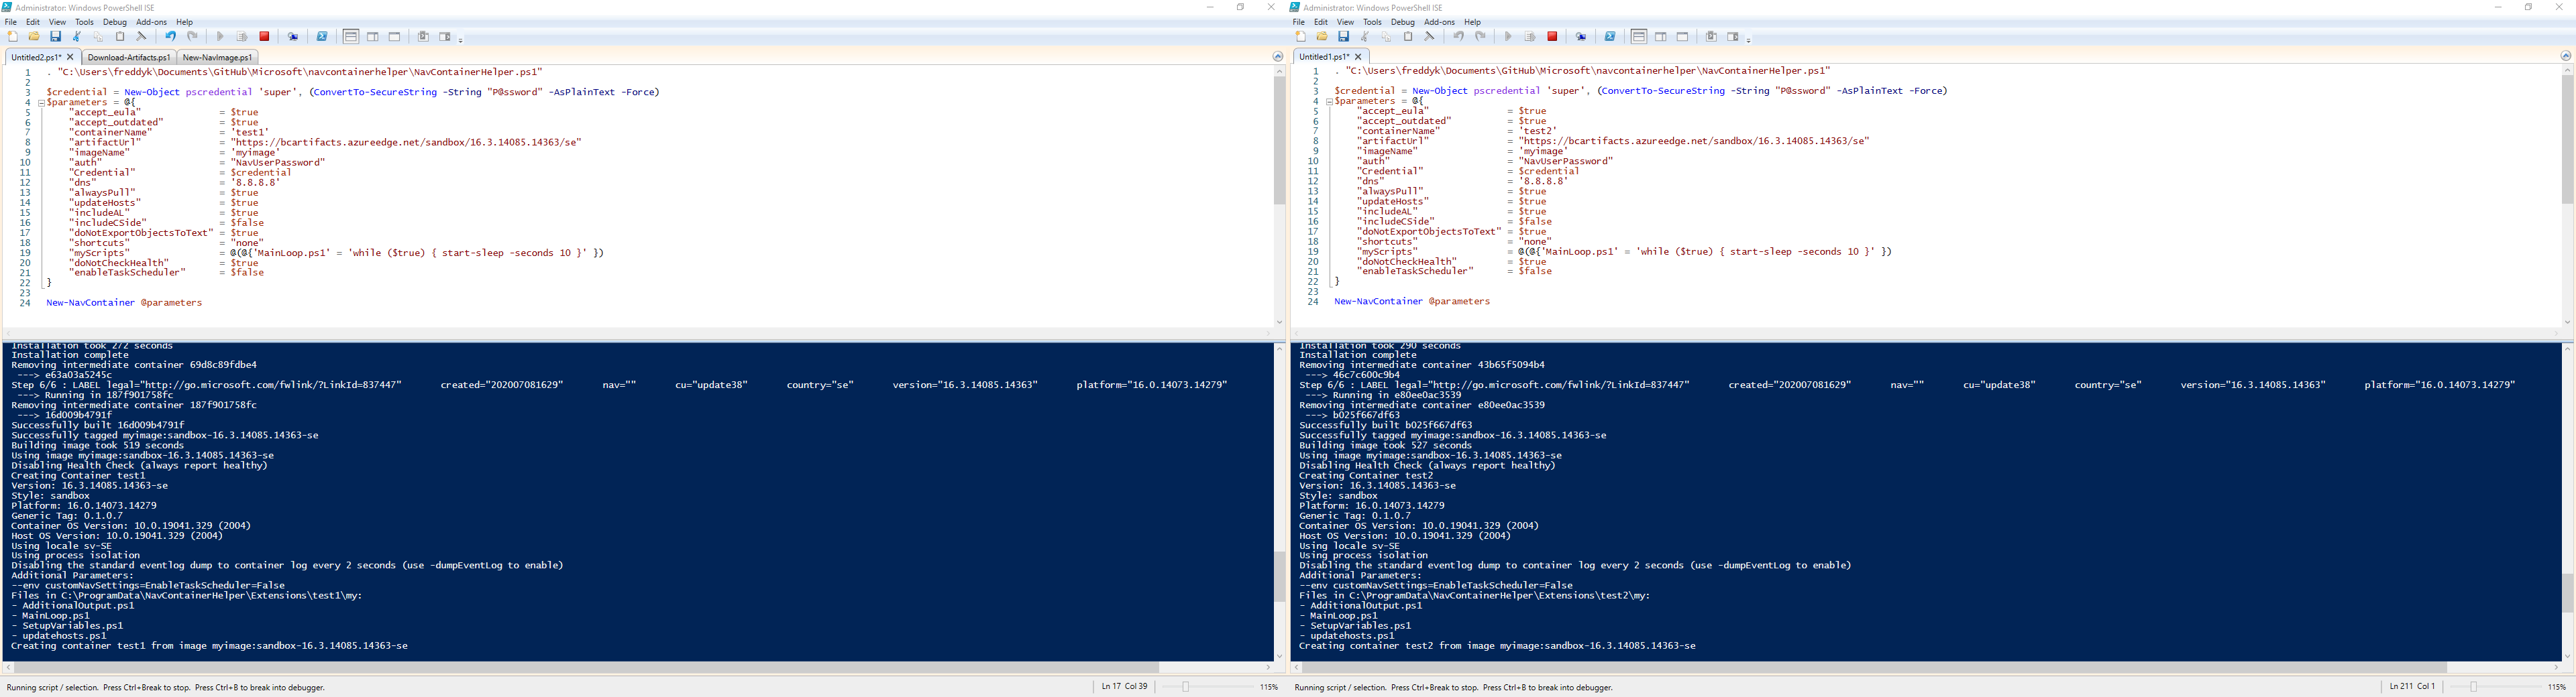
Task: Open the Debug menu
Action: click(114, 21)
